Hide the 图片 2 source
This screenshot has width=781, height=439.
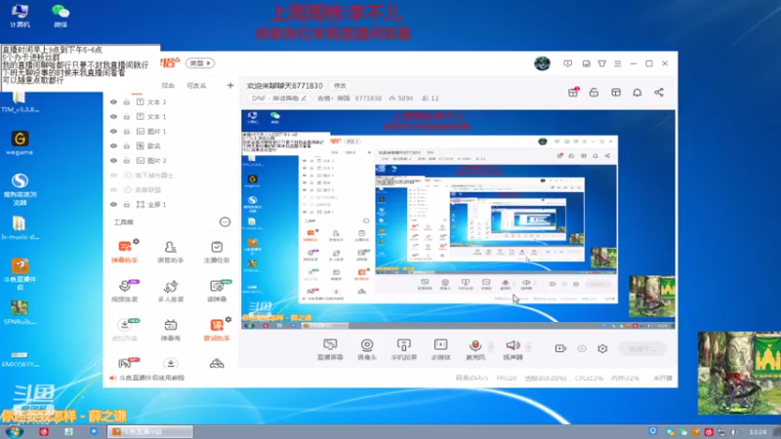[113, 160]
